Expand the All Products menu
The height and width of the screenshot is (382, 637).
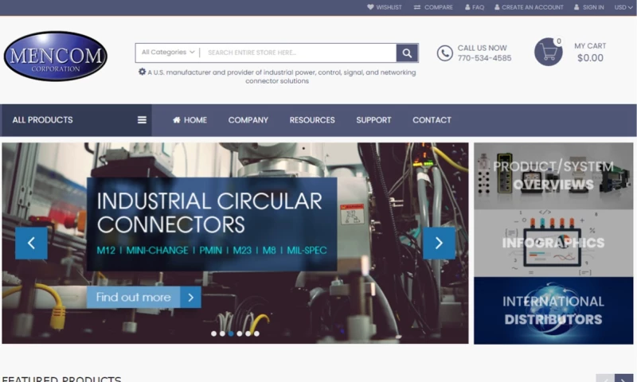pyautogui.click(x=76, y=120)
